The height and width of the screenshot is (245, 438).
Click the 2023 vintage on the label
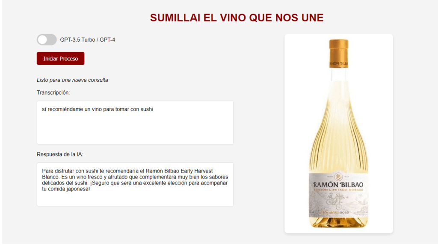pos(344,213)
